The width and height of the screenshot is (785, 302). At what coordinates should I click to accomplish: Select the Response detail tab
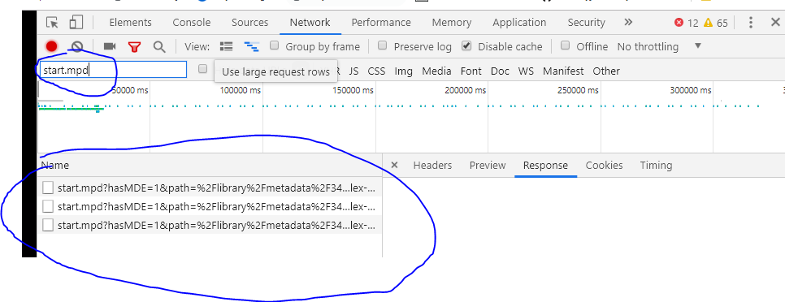click(546, 165)
